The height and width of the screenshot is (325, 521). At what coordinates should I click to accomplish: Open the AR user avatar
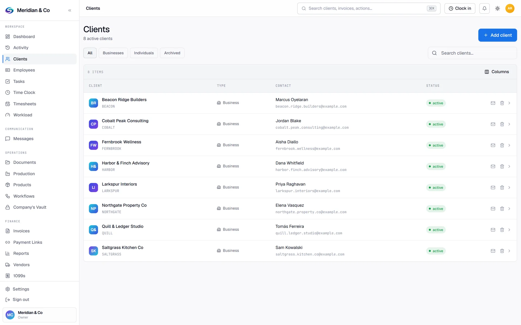(x=510, y=8)
